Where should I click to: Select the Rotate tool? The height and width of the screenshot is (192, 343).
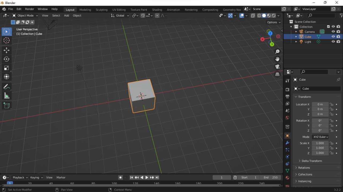point(6,59)
